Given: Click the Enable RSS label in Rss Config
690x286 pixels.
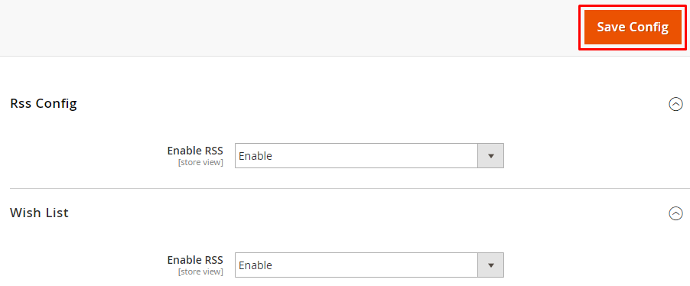Looking at the screenshot, I should click(195, 151).
